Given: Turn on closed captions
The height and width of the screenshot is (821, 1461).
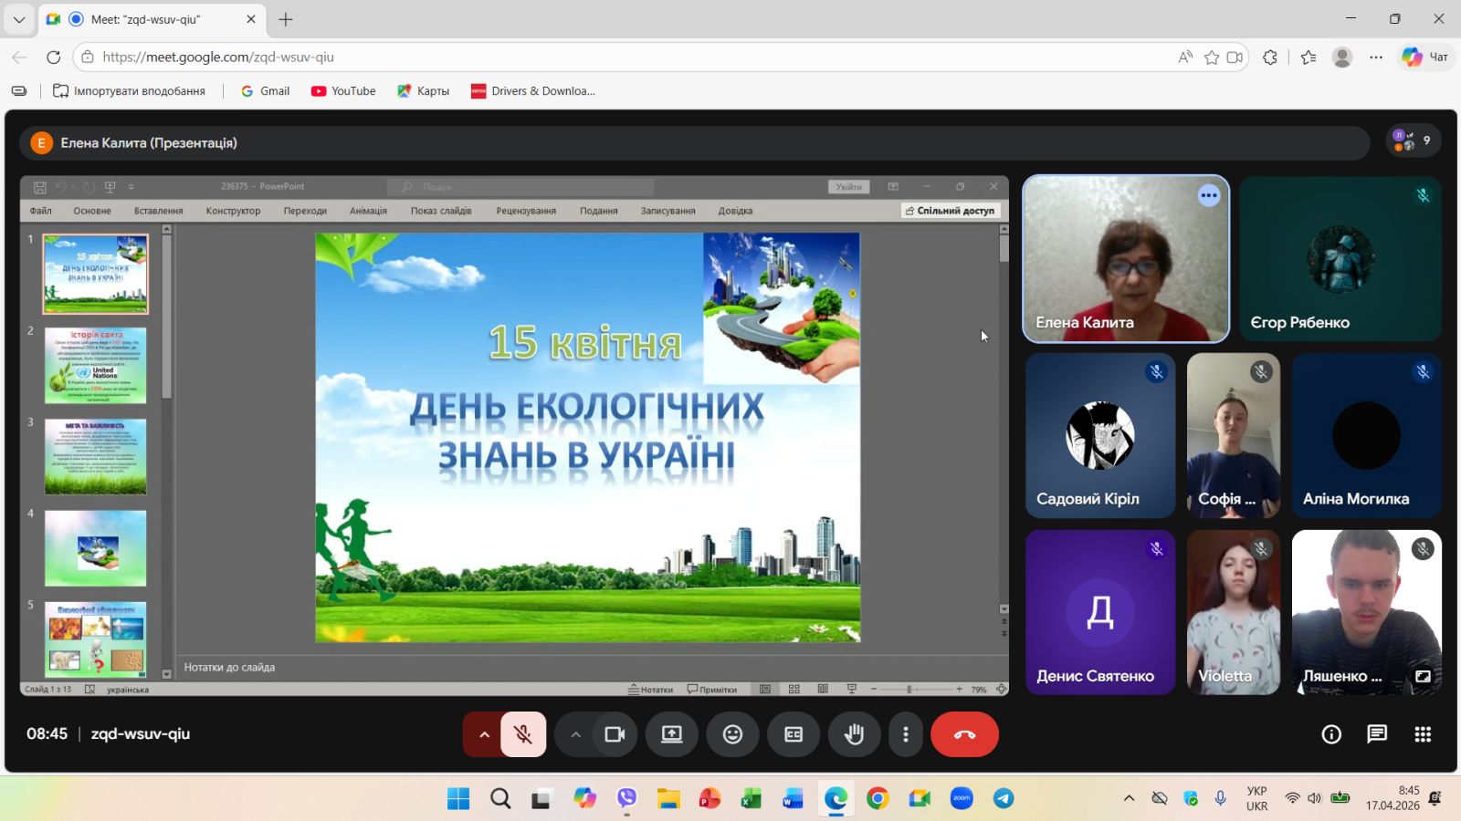Looking at the screenshot, I should pos(794,734).
